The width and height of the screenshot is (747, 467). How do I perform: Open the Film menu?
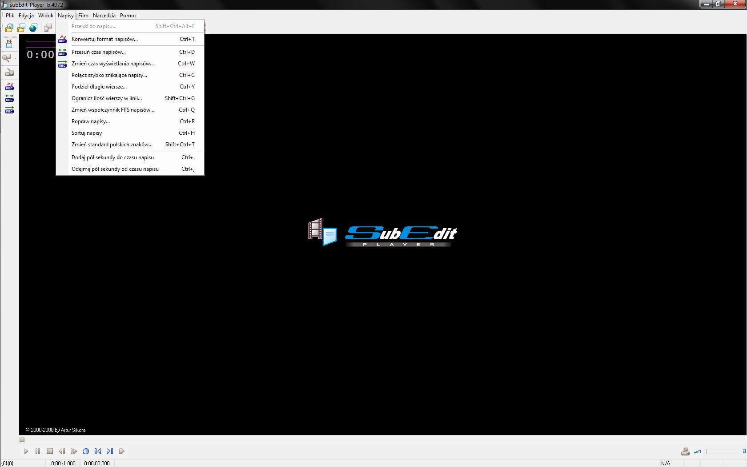coord(83,15)
